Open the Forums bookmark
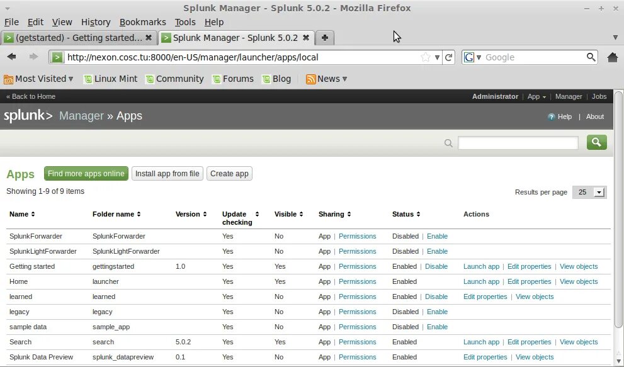The width and height of the screenshot is (624, 367). pos(233,79)
